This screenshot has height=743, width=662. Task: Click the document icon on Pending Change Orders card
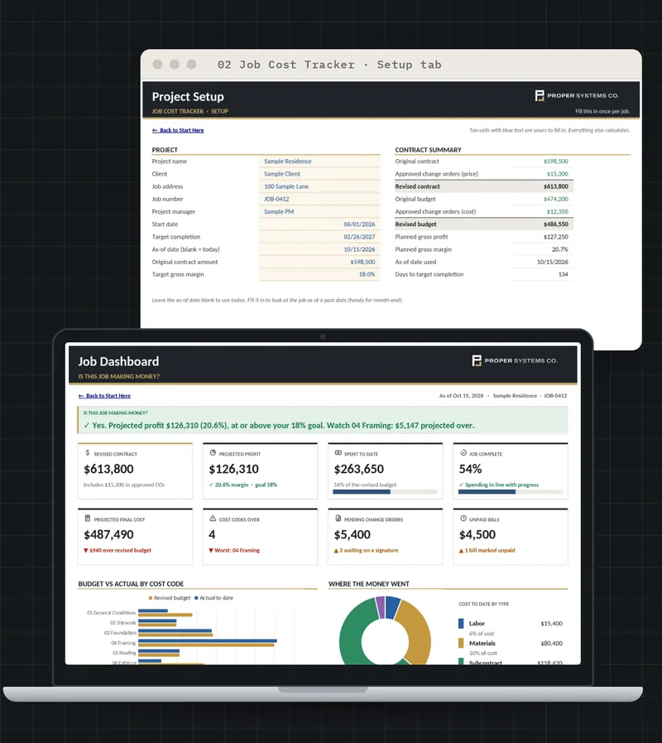pyautogui.click(x=338, y=519)
